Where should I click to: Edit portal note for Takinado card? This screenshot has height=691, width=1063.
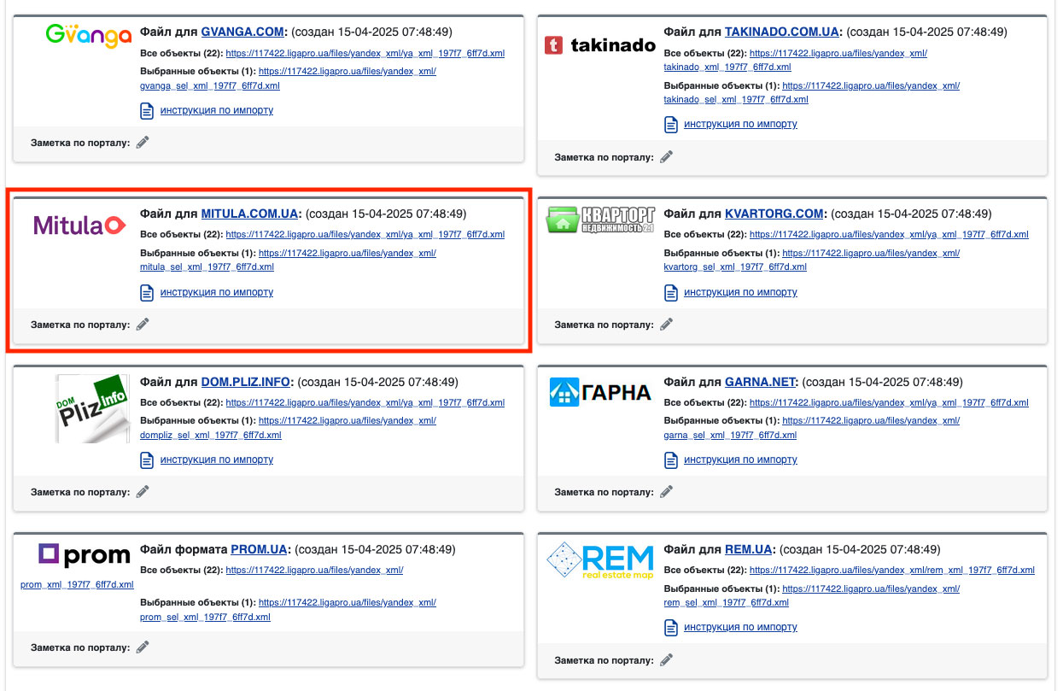[x=666, y=157]
